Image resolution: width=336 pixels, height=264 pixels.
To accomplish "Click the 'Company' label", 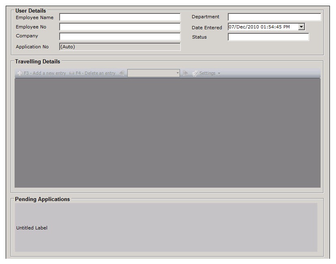I will (27, 36).
